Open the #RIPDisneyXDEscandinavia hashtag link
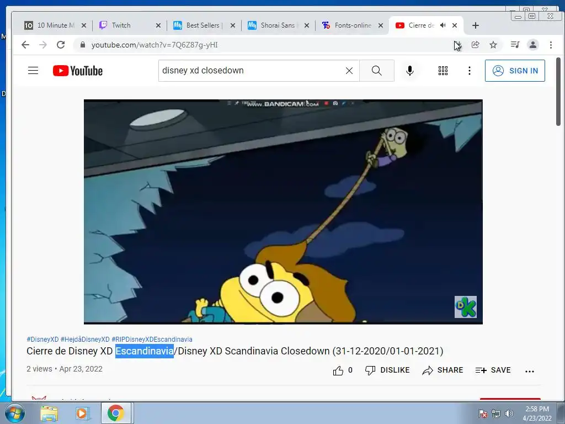 click(152, 340)
